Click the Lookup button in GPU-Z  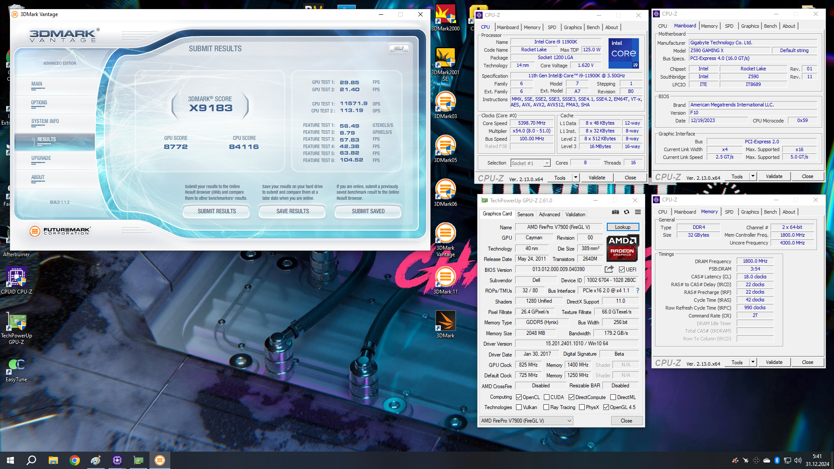(622, 227)
